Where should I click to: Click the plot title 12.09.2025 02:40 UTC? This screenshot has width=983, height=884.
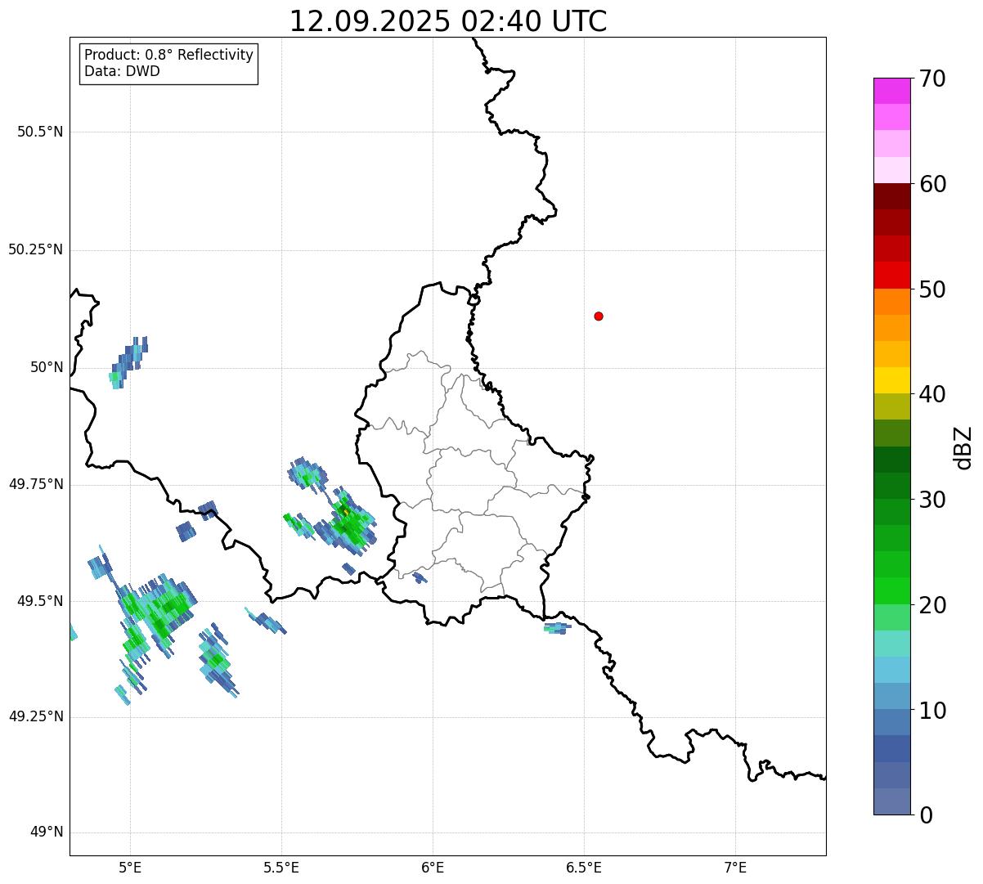[x=448, y=21]
